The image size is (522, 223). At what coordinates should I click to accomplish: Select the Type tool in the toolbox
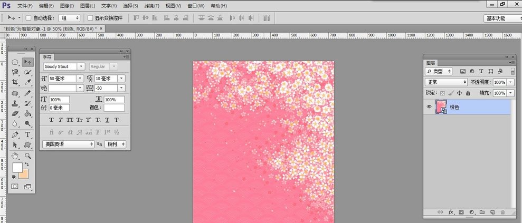28,134
